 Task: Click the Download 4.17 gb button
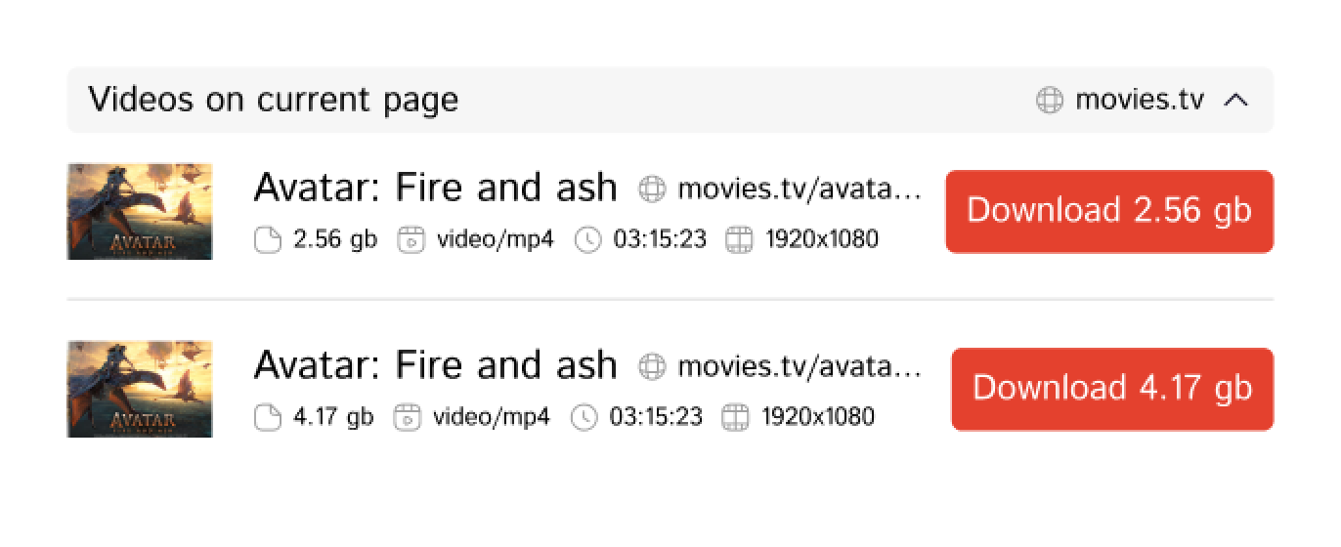pos(1112,389)
